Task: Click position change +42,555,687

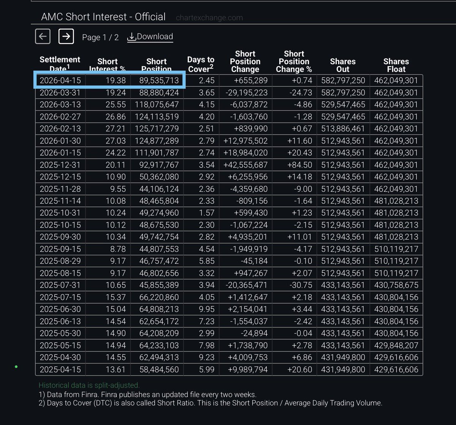Action: coord(245,165)
